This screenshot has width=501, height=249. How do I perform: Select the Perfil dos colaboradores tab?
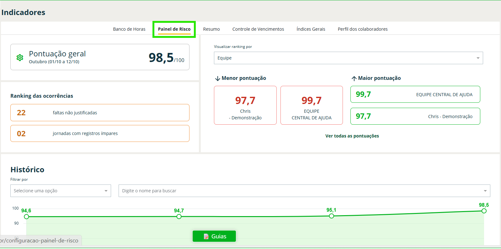tap(362, 29)
